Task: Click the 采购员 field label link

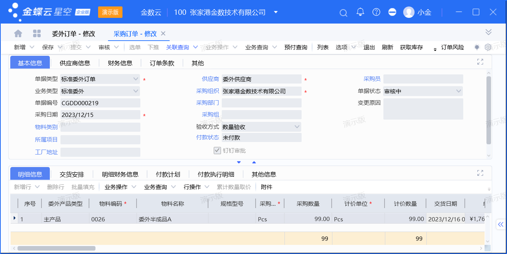Action: click(372, 79)
